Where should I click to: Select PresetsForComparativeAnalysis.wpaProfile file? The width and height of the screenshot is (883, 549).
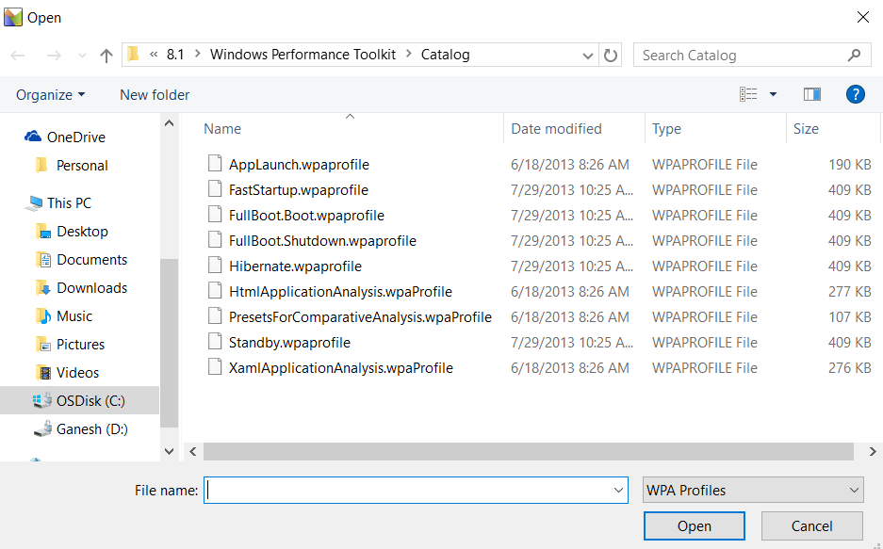360,316
